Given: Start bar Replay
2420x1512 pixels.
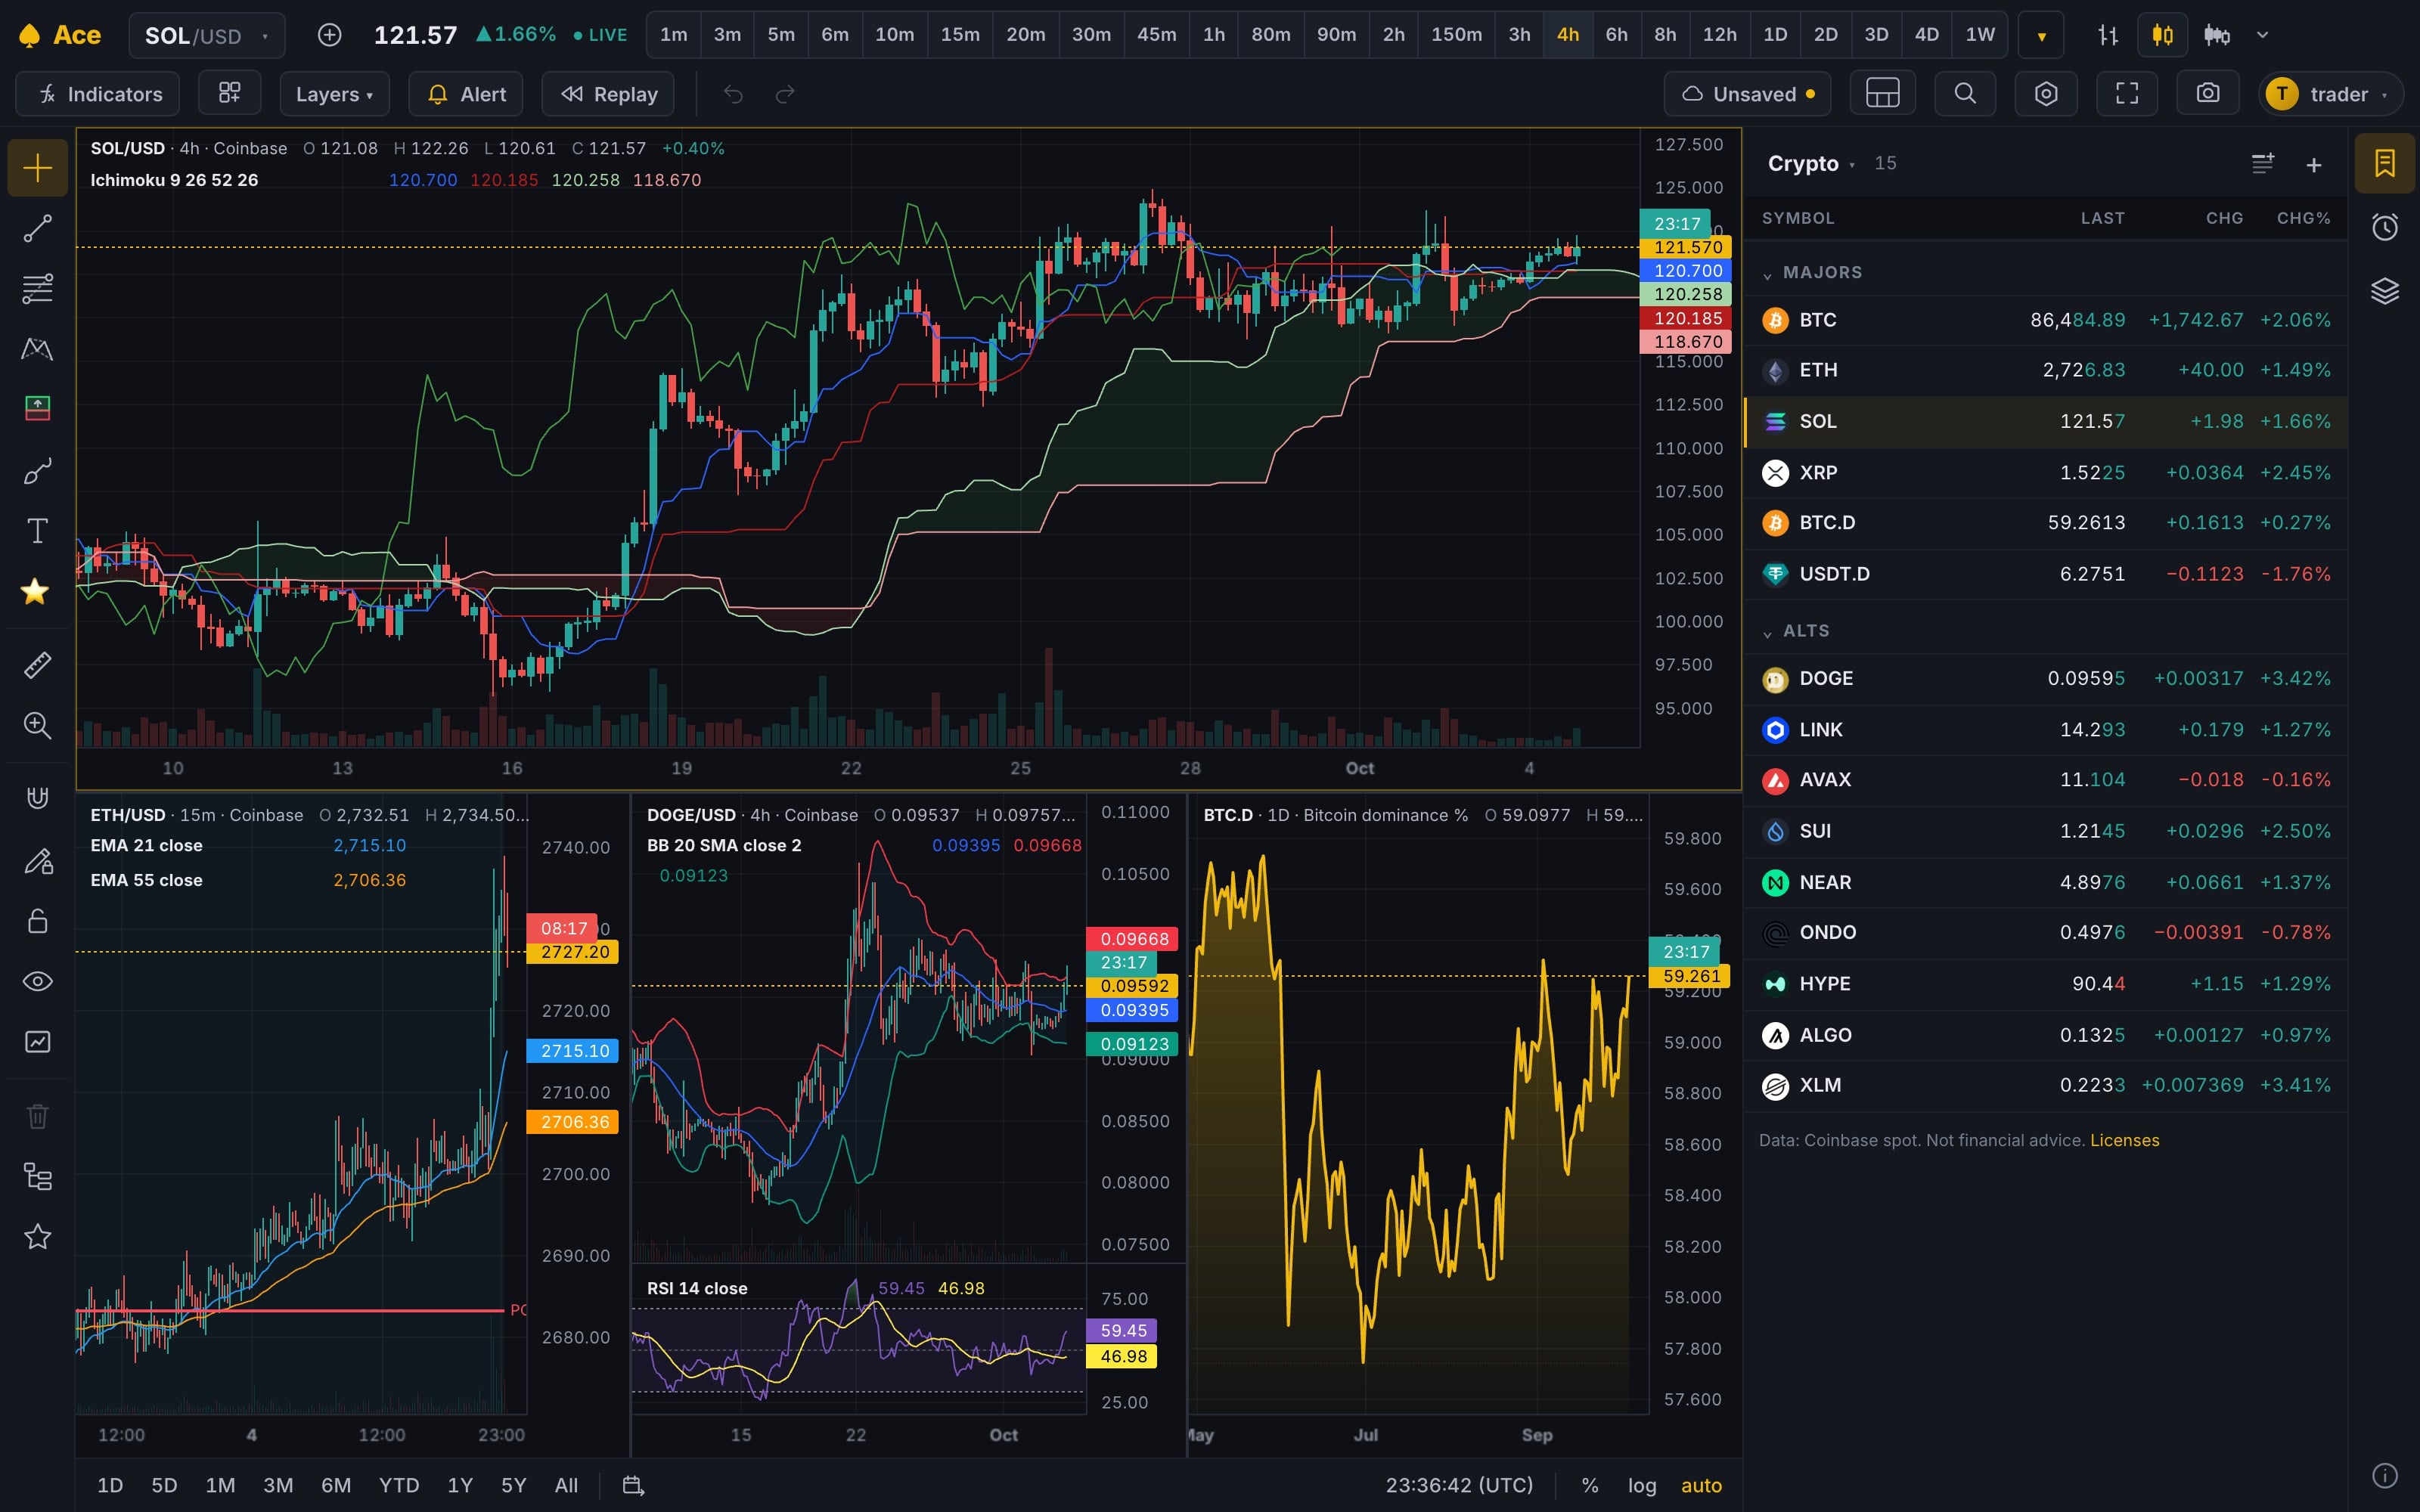Looking at the screenshot, I should pos(608,94).
